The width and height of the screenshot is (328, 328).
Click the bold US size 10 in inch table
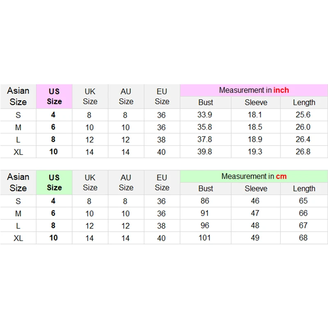click(54, 152)
